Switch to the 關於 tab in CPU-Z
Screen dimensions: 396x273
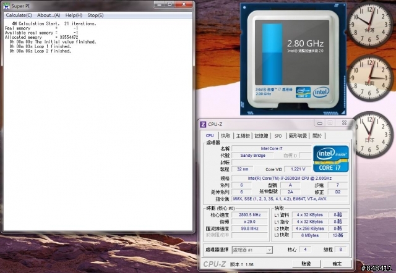317,136
